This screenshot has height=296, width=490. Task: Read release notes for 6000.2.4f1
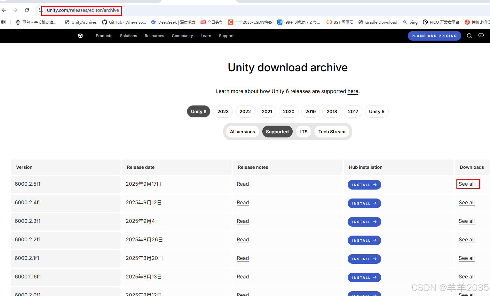(243, 203)
